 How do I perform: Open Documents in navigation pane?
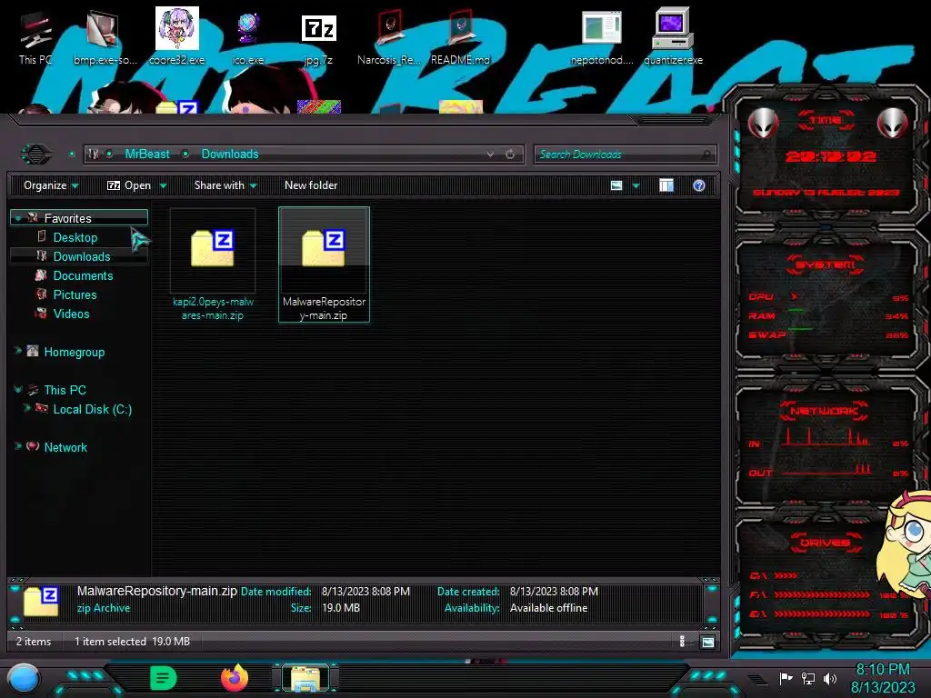pos(83,276)
